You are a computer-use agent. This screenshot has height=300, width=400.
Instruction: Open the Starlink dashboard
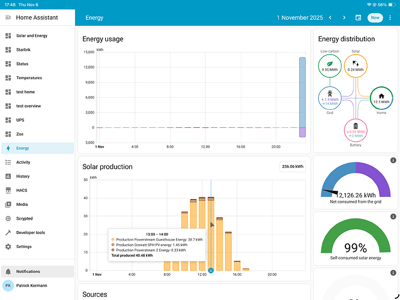click(x=25, y=50)
